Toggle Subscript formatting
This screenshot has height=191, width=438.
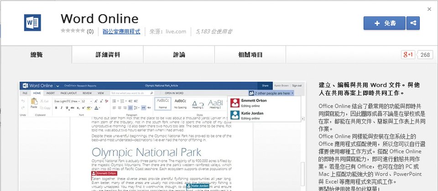tap(78, 108)
